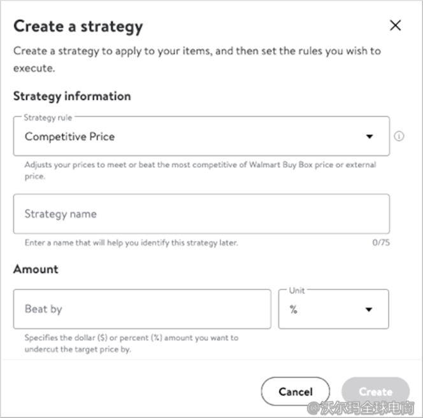Click the Unit field label
423x418 pixels.
tap(297, 291)
